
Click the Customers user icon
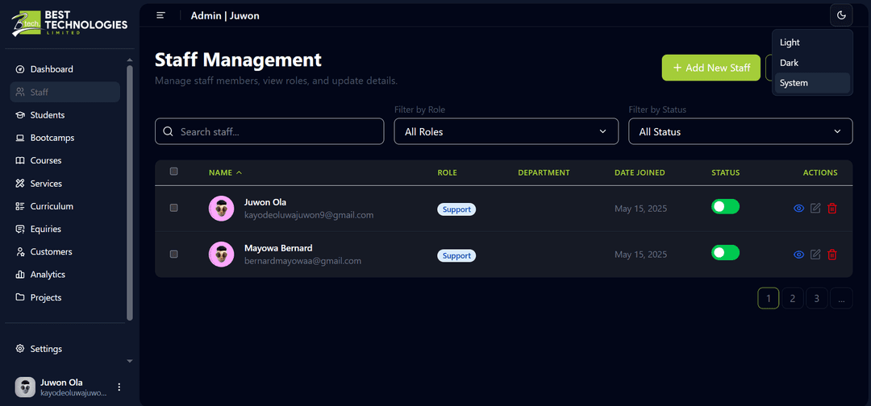20,252
